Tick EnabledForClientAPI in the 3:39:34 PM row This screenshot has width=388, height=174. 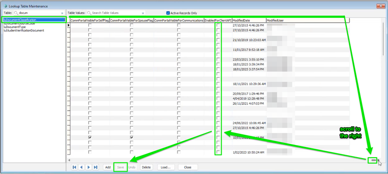218,64
